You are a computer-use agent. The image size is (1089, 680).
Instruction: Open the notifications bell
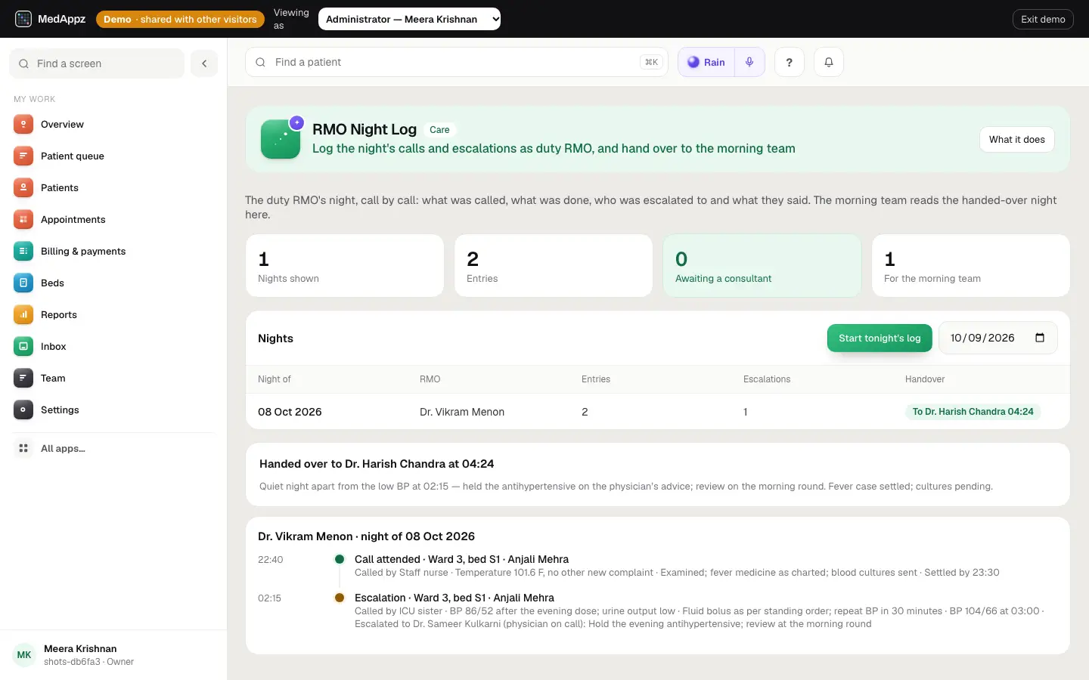click(x=829, y=62)
